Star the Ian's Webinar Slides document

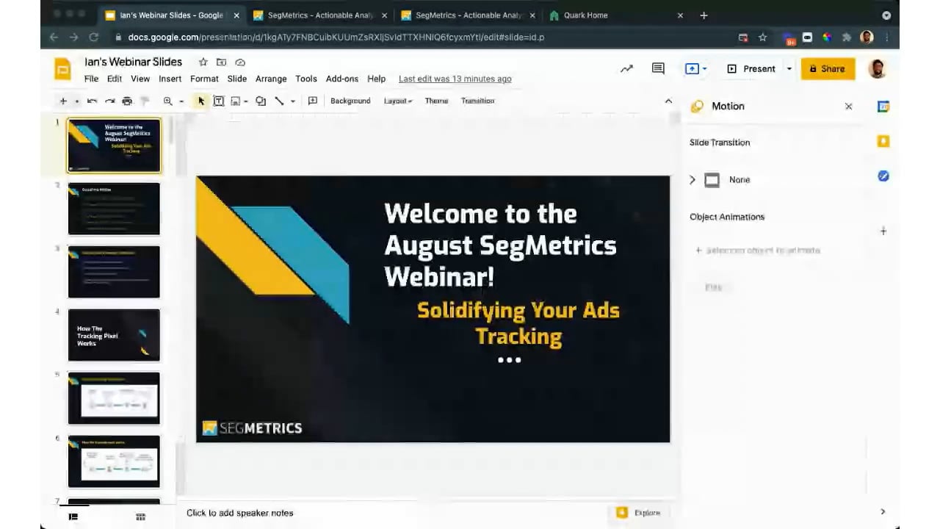pyautogui.click(x=203, y=62)
